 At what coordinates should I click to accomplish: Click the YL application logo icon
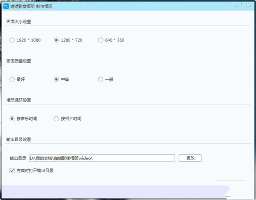tap(6, 7)
